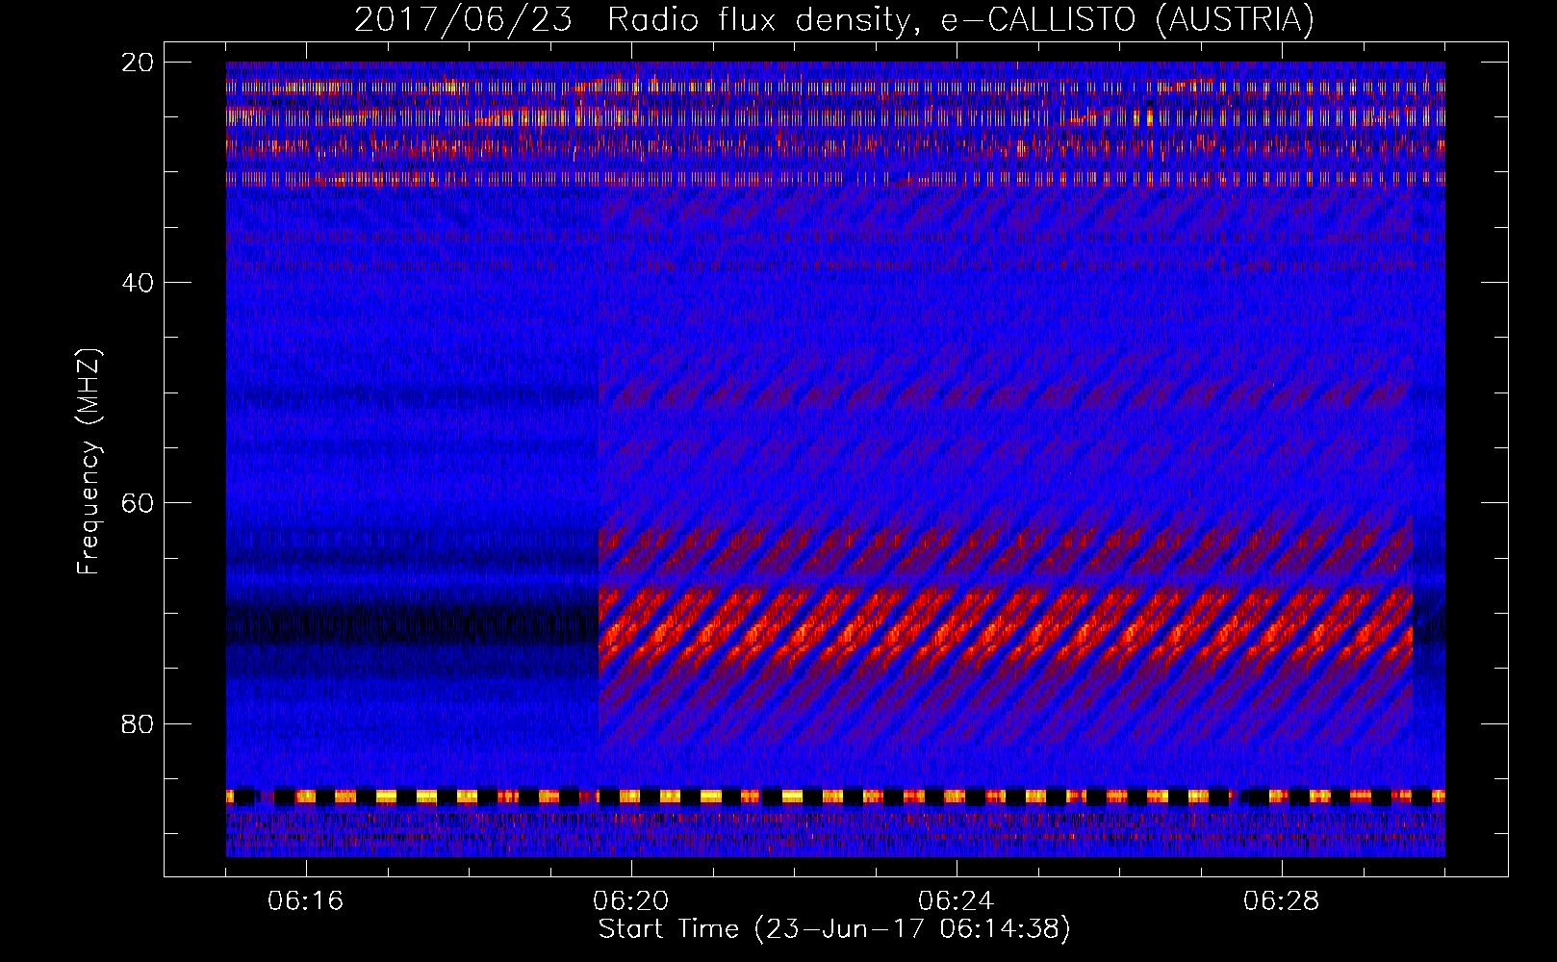This screenshot has height=962, width=1557.
Task: Click the 06:20 time tick label
Action: pos(631,901)
